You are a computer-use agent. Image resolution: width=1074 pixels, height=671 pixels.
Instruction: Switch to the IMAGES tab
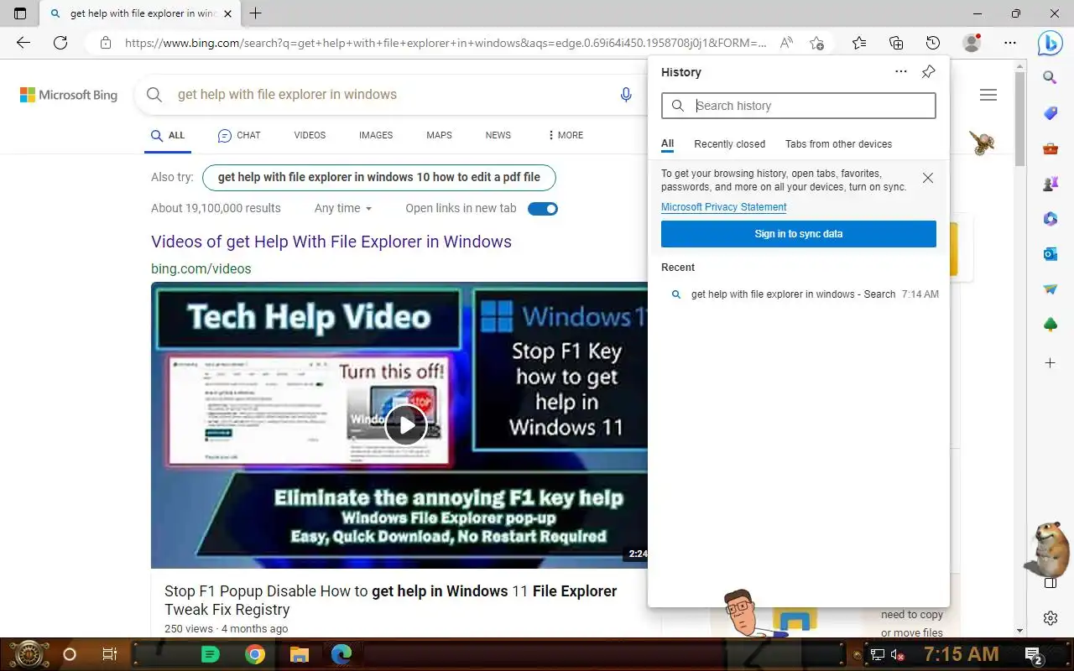coord(376,135)
